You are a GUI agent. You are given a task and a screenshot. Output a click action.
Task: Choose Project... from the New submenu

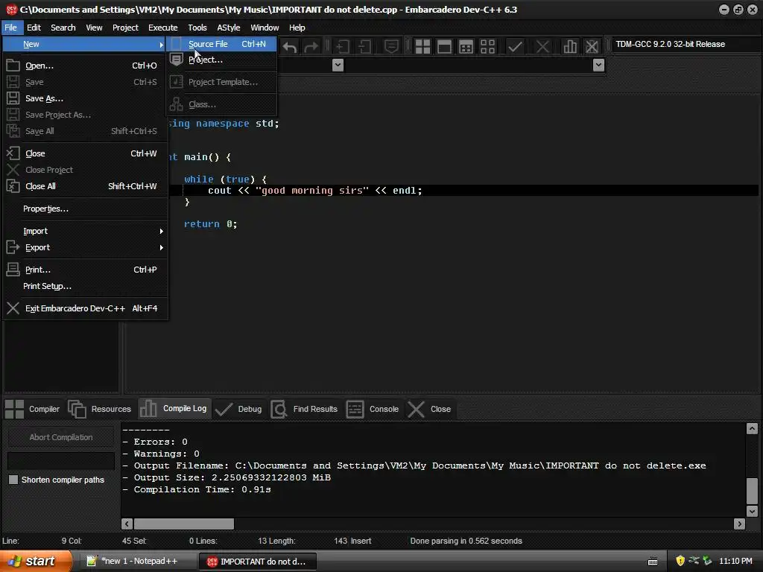coord(222,60)
